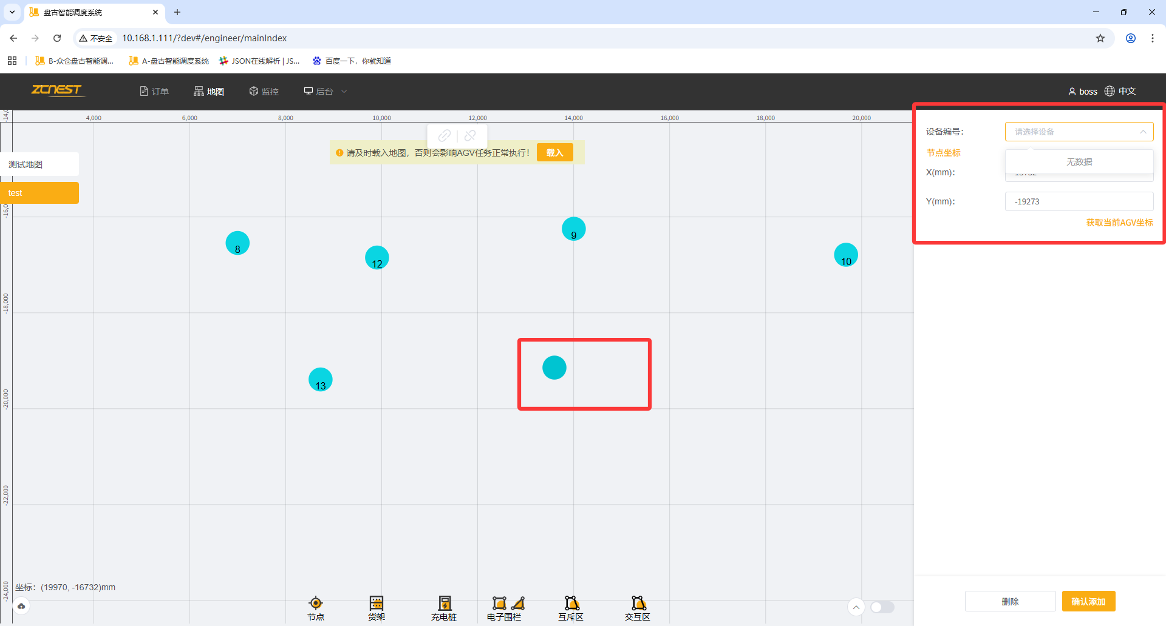Click the Y(mm) coordinate input field

tap(1079, 201)
